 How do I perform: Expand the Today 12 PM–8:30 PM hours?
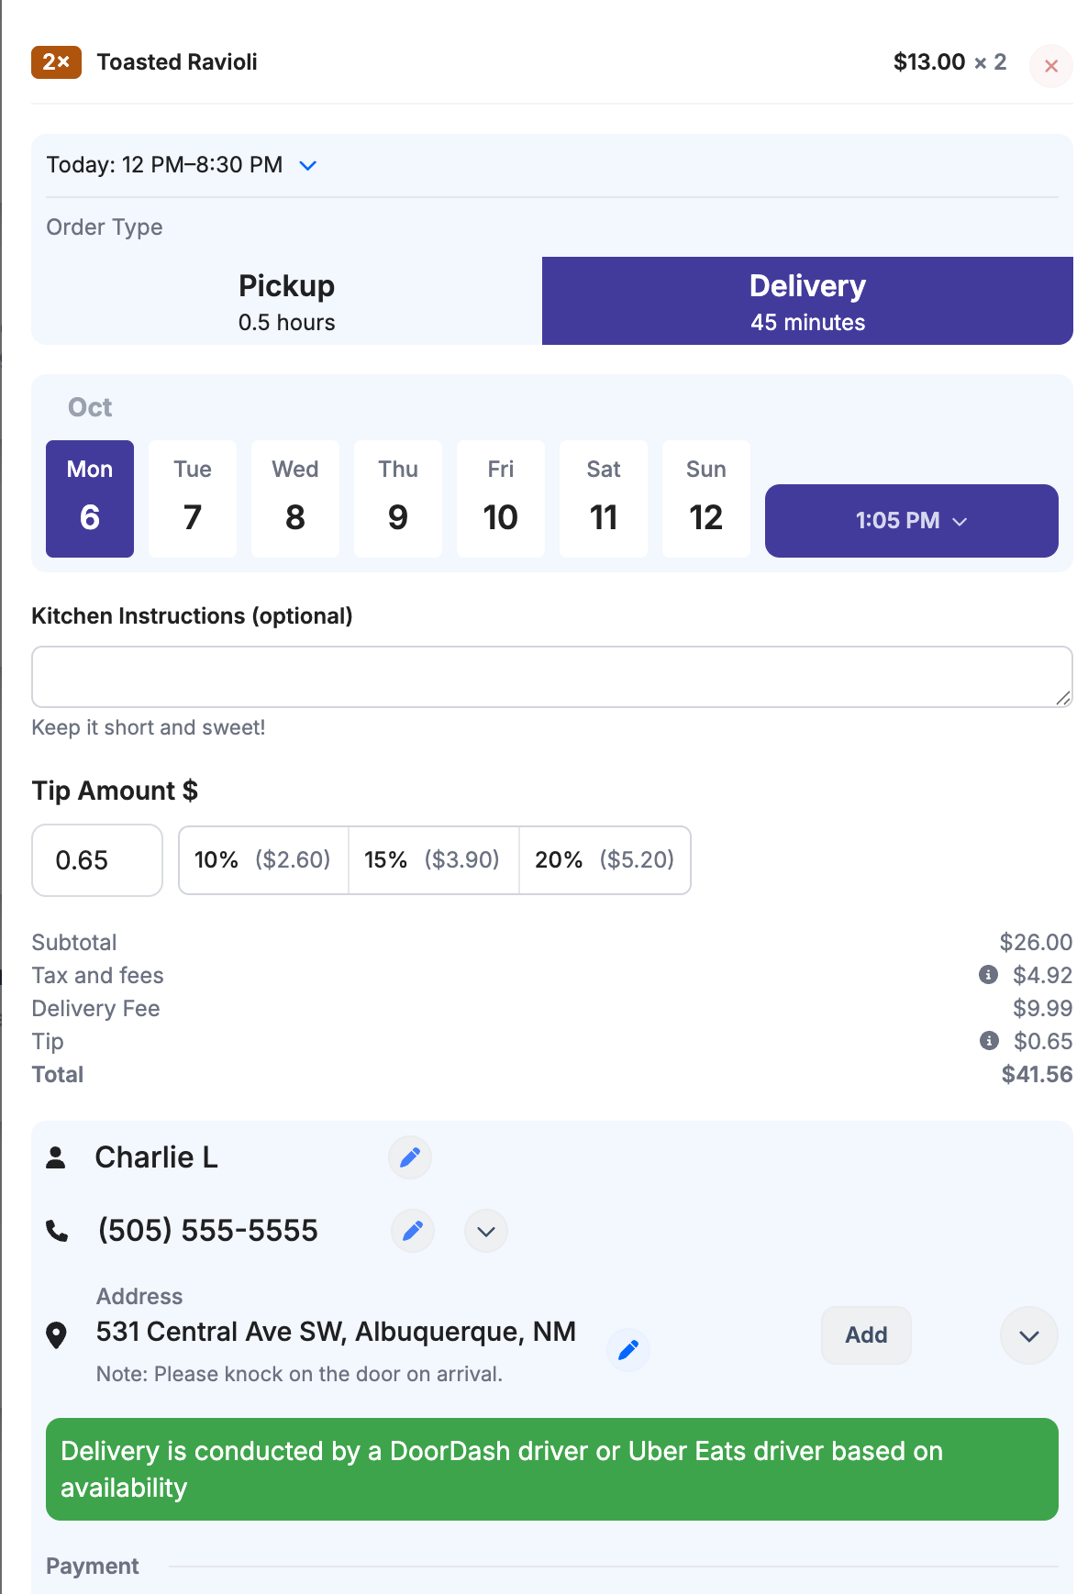tap(307, 166)
